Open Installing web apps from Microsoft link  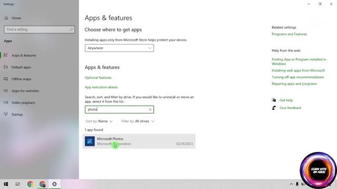coord(299,70)
